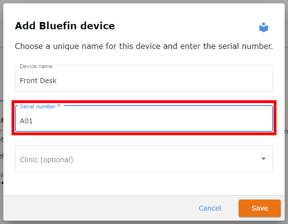Click the Clinic dropdown arrow

(x=264, y=159)
